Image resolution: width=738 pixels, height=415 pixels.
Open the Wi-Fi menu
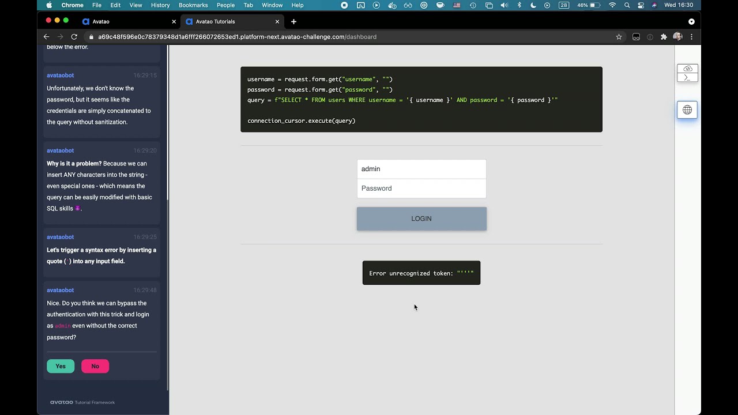tap(612, 5)
